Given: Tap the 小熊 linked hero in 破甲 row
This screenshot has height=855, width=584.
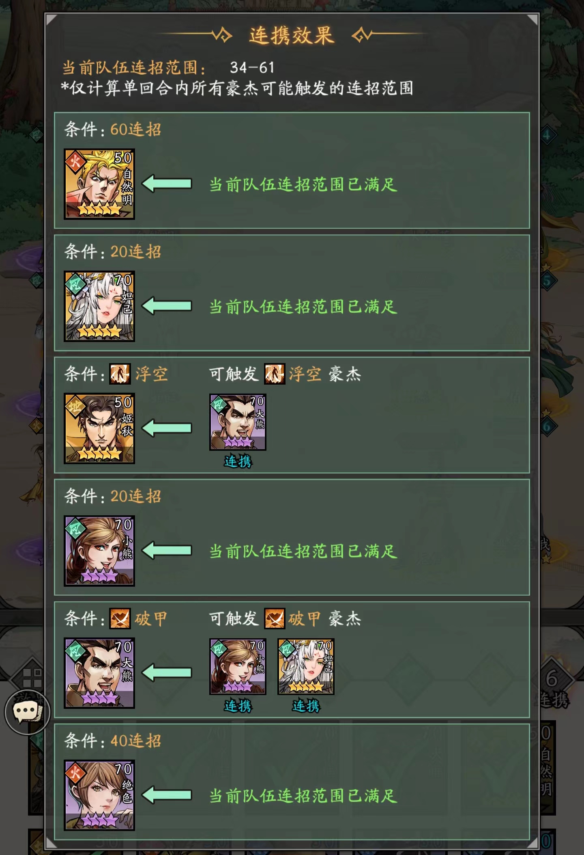Looking at the screenshot, I should coord(238,666).
